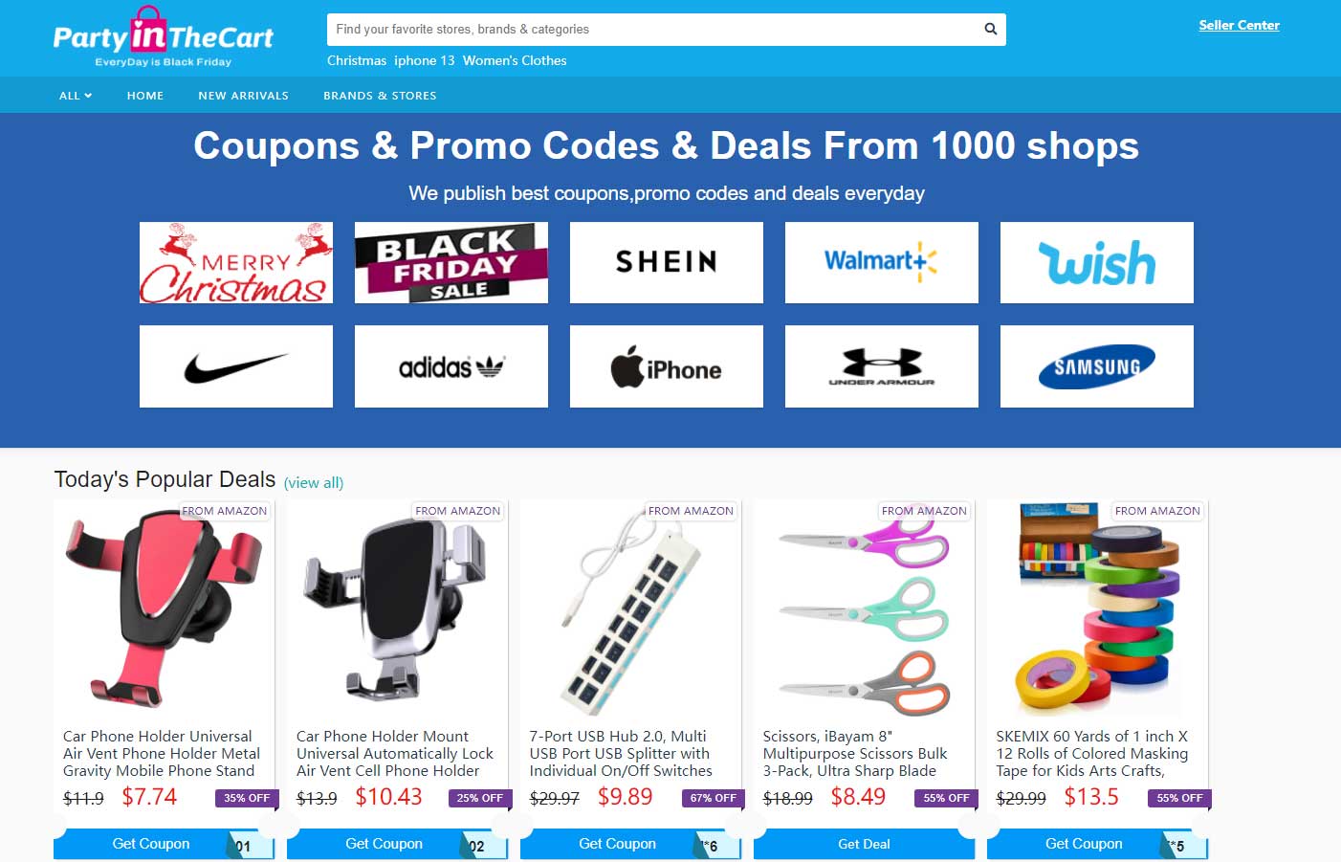1341x862 pixels.
Task: Open the Adidas brand tile
Action: [x=451, y=366]
